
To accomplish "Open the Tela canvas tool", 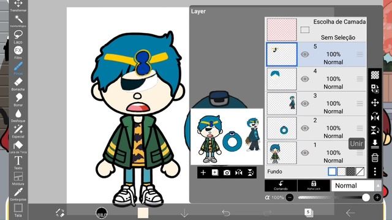I will point(18,210).
